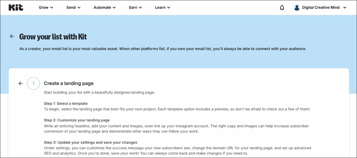Click the Grow menu chevron
Viewport: 357px width, 158px height.
tap(52, 8)
